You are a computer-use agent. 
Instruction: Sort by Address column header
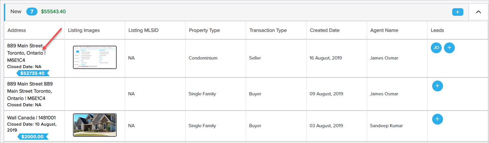click(17, 30)
